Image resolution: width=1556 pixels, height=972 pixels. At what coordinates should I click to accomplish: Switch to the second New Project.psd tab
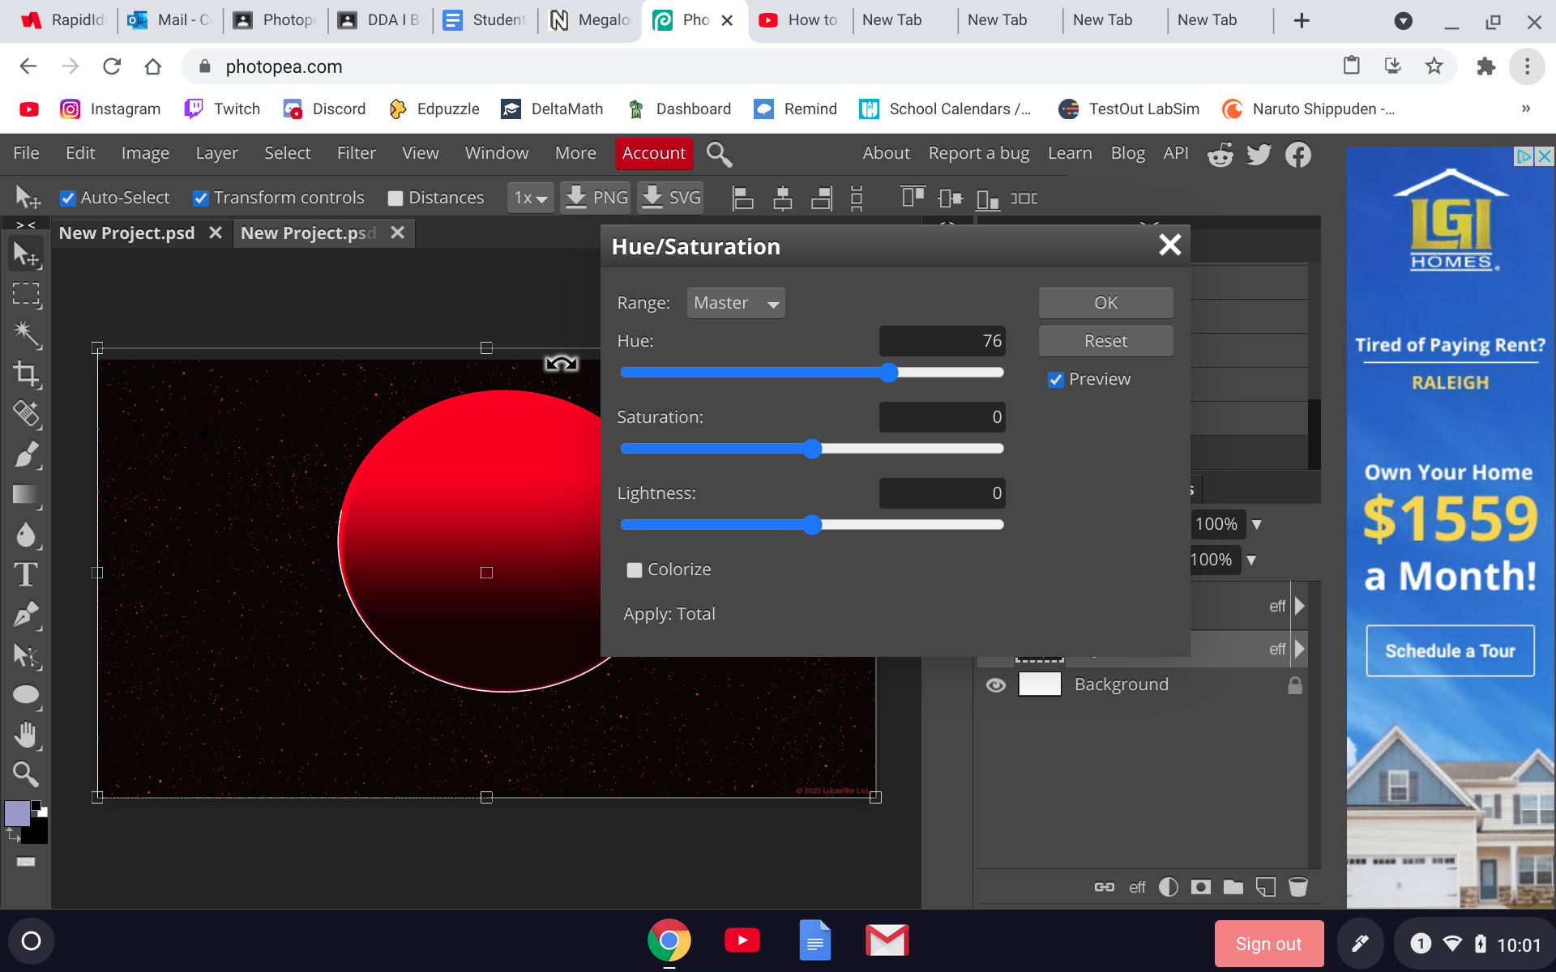[306, 233]
